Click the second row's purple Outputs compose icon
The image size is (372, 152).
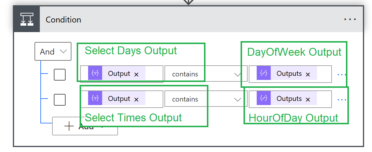click(x=264, y=99)
